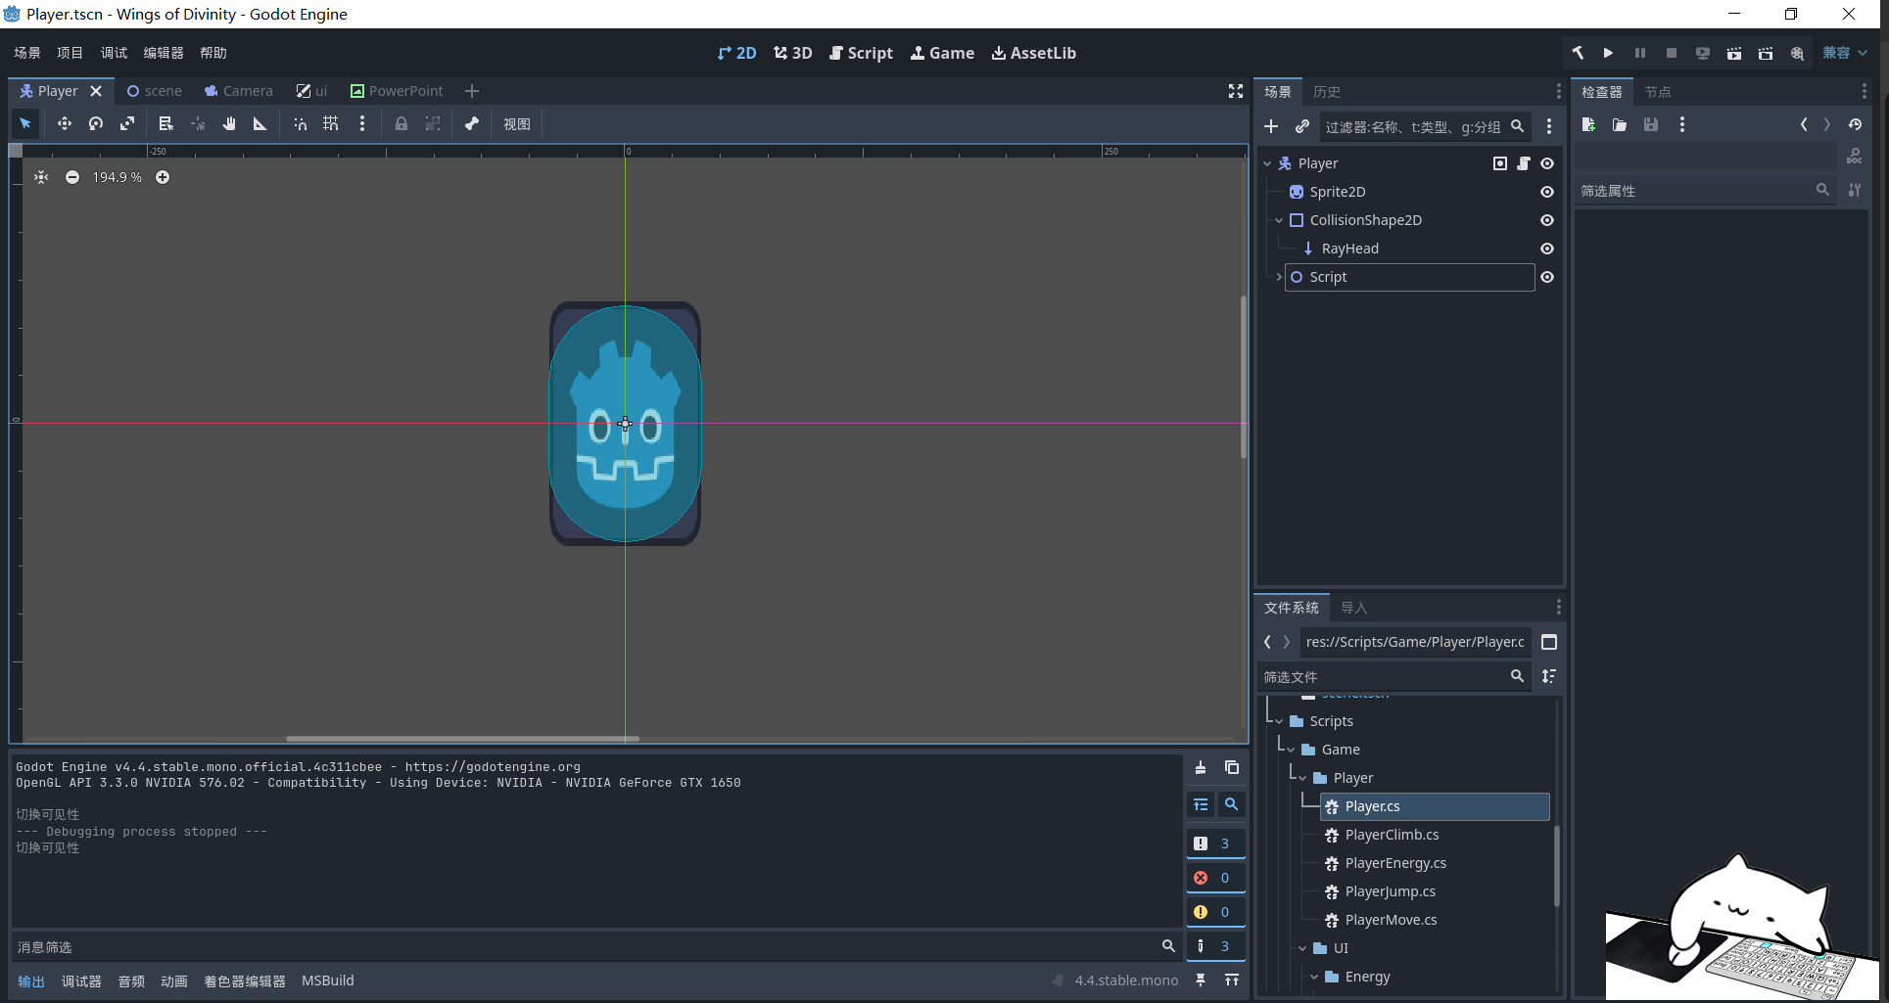The width and height of the screenshot is (1889, 1003).
Task: Select the Pan Mode hand tool
Action: [x=229, y=123]
